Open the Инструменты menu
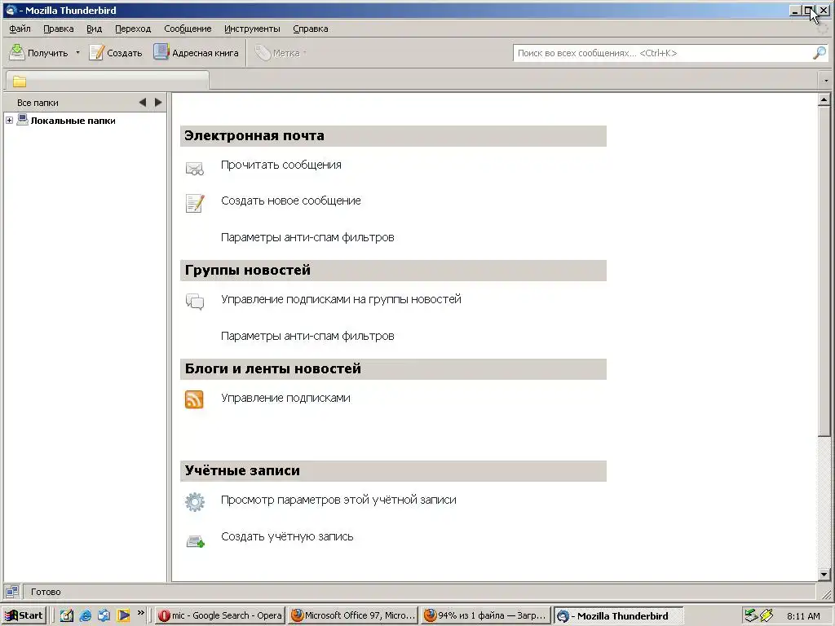 (252, 29)
